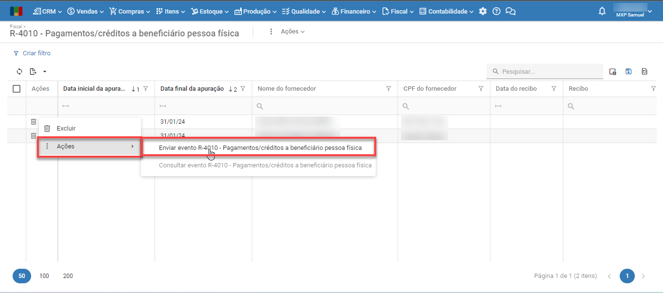Open Ações submenu in context menu
This screenshot has width=663, height=293.
pos(90,146)
